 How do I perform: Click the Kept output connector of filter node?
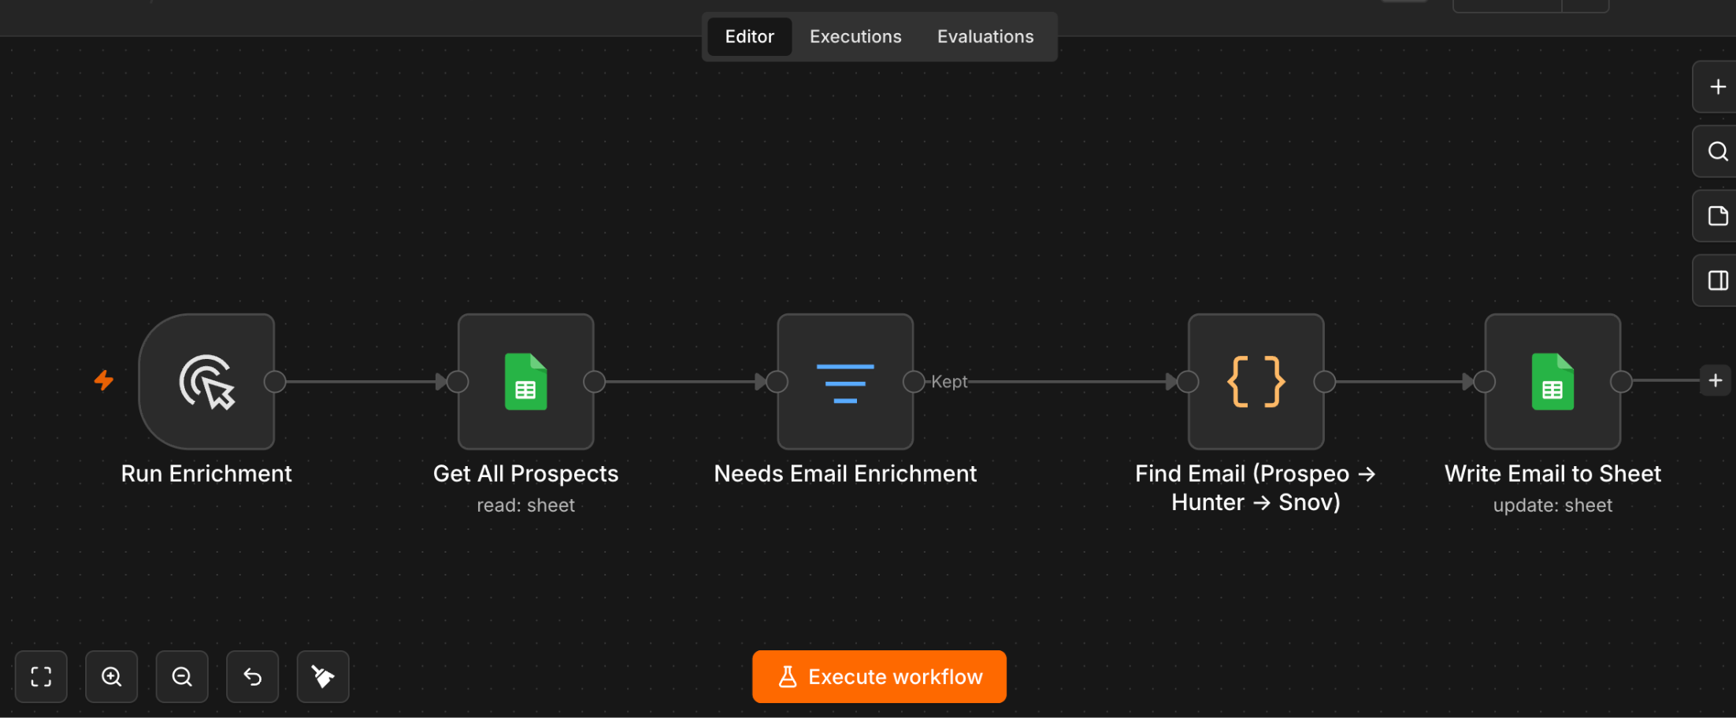click(914, 382)
